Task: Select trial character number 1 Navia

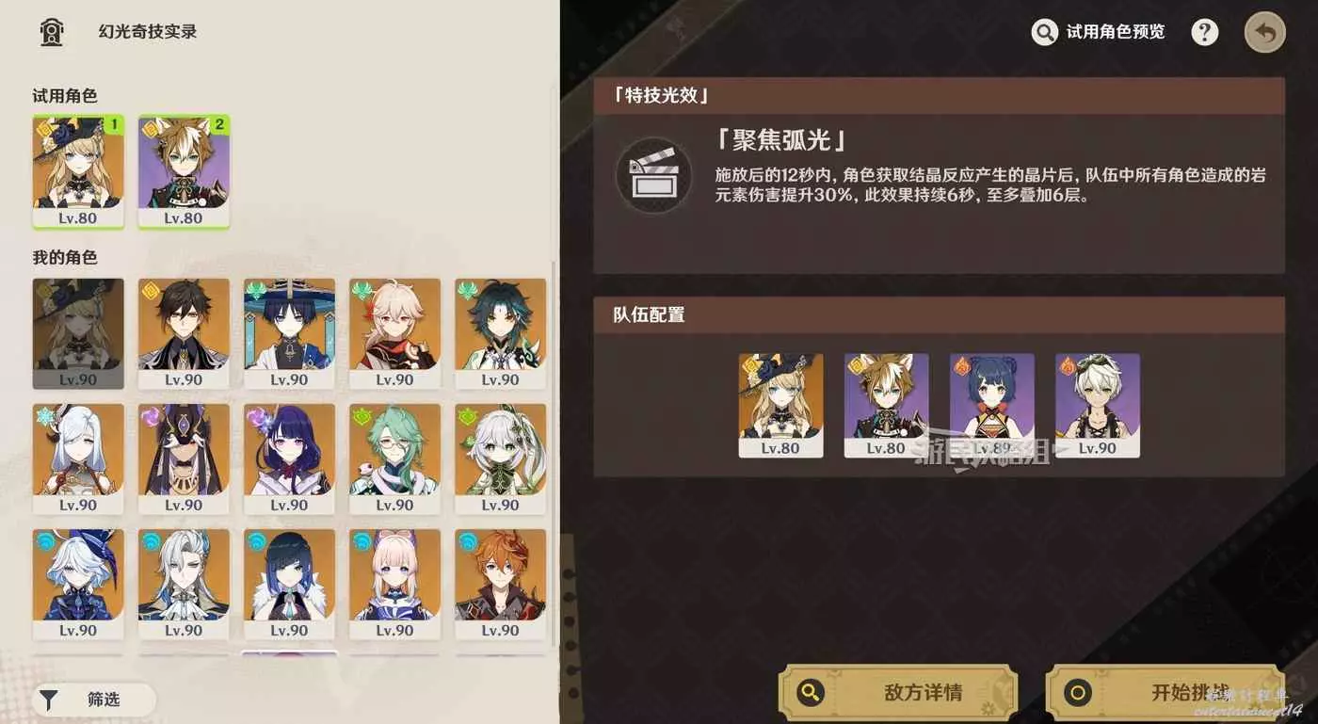Action: coord(78,171)
